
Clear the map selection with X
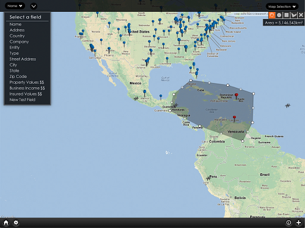(x=301, y=15)
